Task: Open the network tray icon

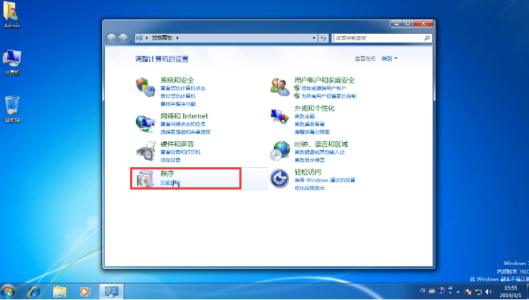Action: point(479,291)
